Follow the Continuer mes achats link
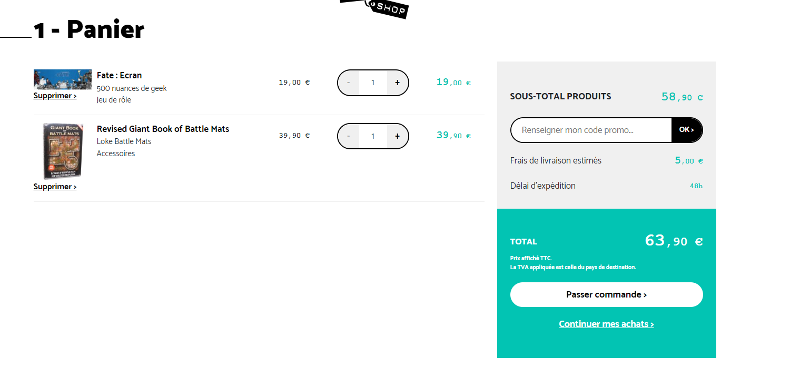This screenshot has height=379, width=800. click(606, 324)
